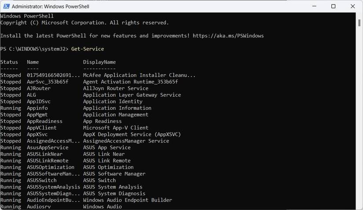The height and width of the screenshot is (210, 363).
Task: Click the Get-Service command text
Action: coord(88,49)
